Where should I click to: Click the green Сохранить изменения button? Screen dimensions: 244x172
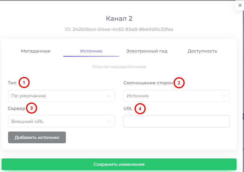point(119,164)
